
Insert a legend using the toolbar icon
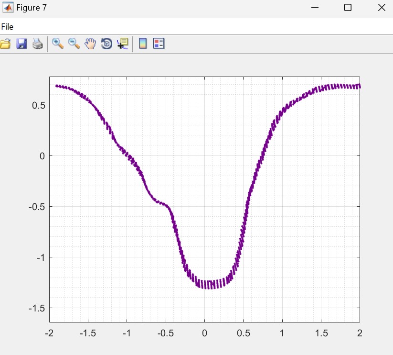point(159,44)
